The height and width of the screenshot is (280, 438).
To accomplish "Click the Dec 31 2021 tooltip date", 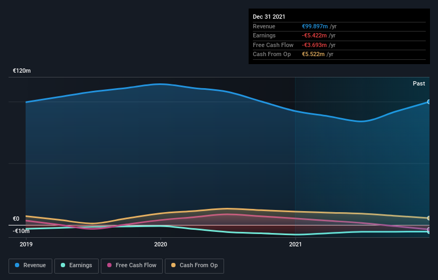I will 269,17.
